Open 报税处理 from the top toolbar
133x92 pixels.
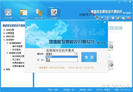[x=38, y=14]
